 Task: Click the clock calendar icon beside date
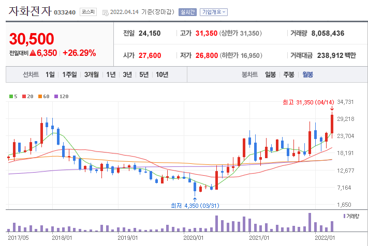pyautogui.click(x=106, y=12)
